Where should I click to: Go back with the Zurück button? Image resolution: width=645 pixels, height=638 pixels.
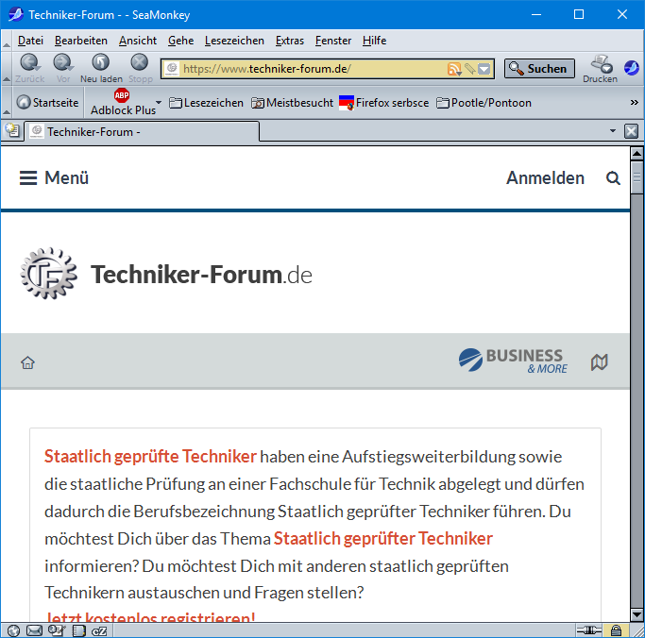pos(29,69)
